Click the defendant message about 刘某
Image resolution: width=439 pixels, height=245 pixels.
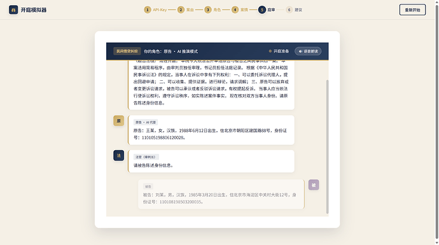[221, 194]
